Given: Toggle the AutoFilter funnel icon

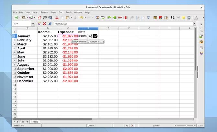Looking at the screenshot, I should [x=148, y=17].
